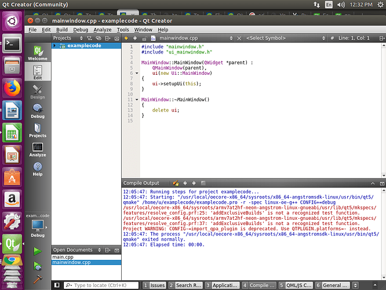Click the Build project hammer icon

(38, 279)
